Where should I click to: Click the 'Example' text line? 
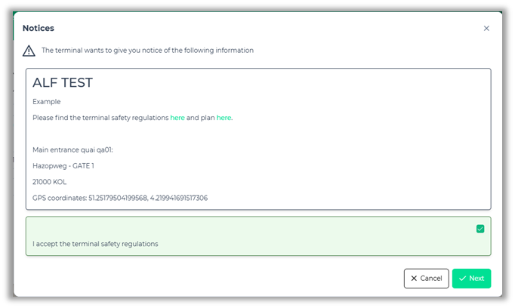pyautogui.click(x=47, y=101)
